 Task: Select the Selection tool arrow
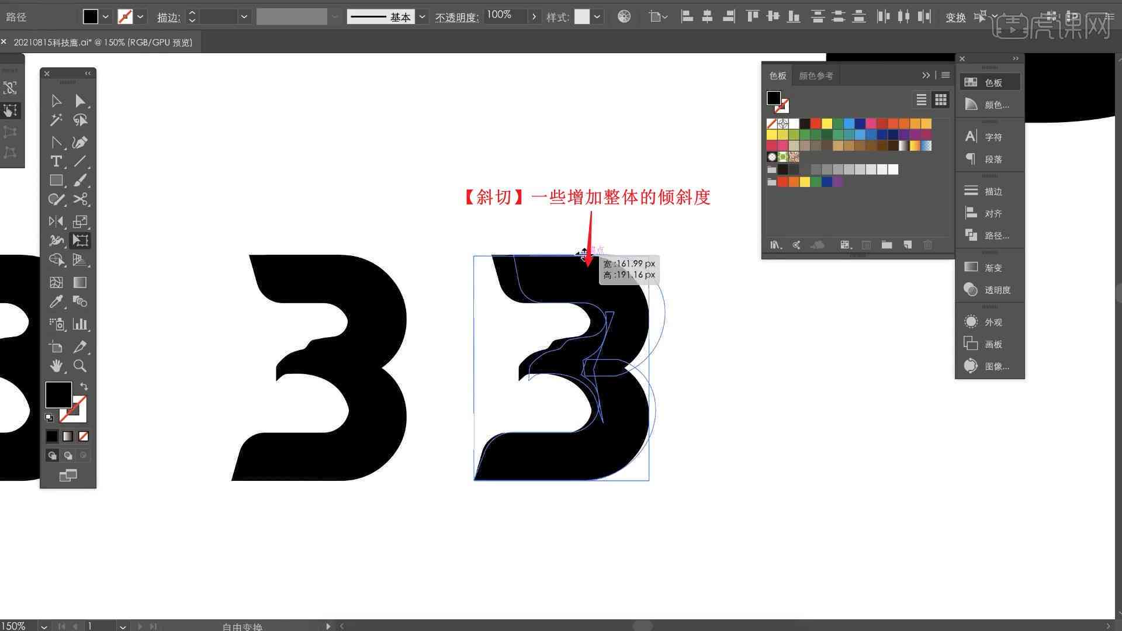56,101
